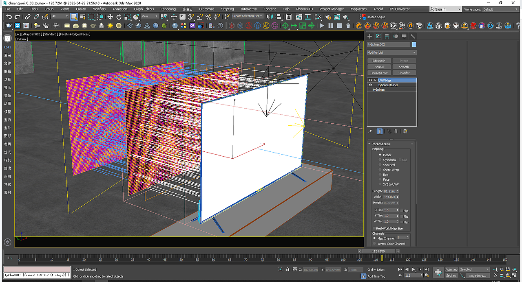
Task: Toggle UVW Map modifier visibility eye
Action: (371, 80)
